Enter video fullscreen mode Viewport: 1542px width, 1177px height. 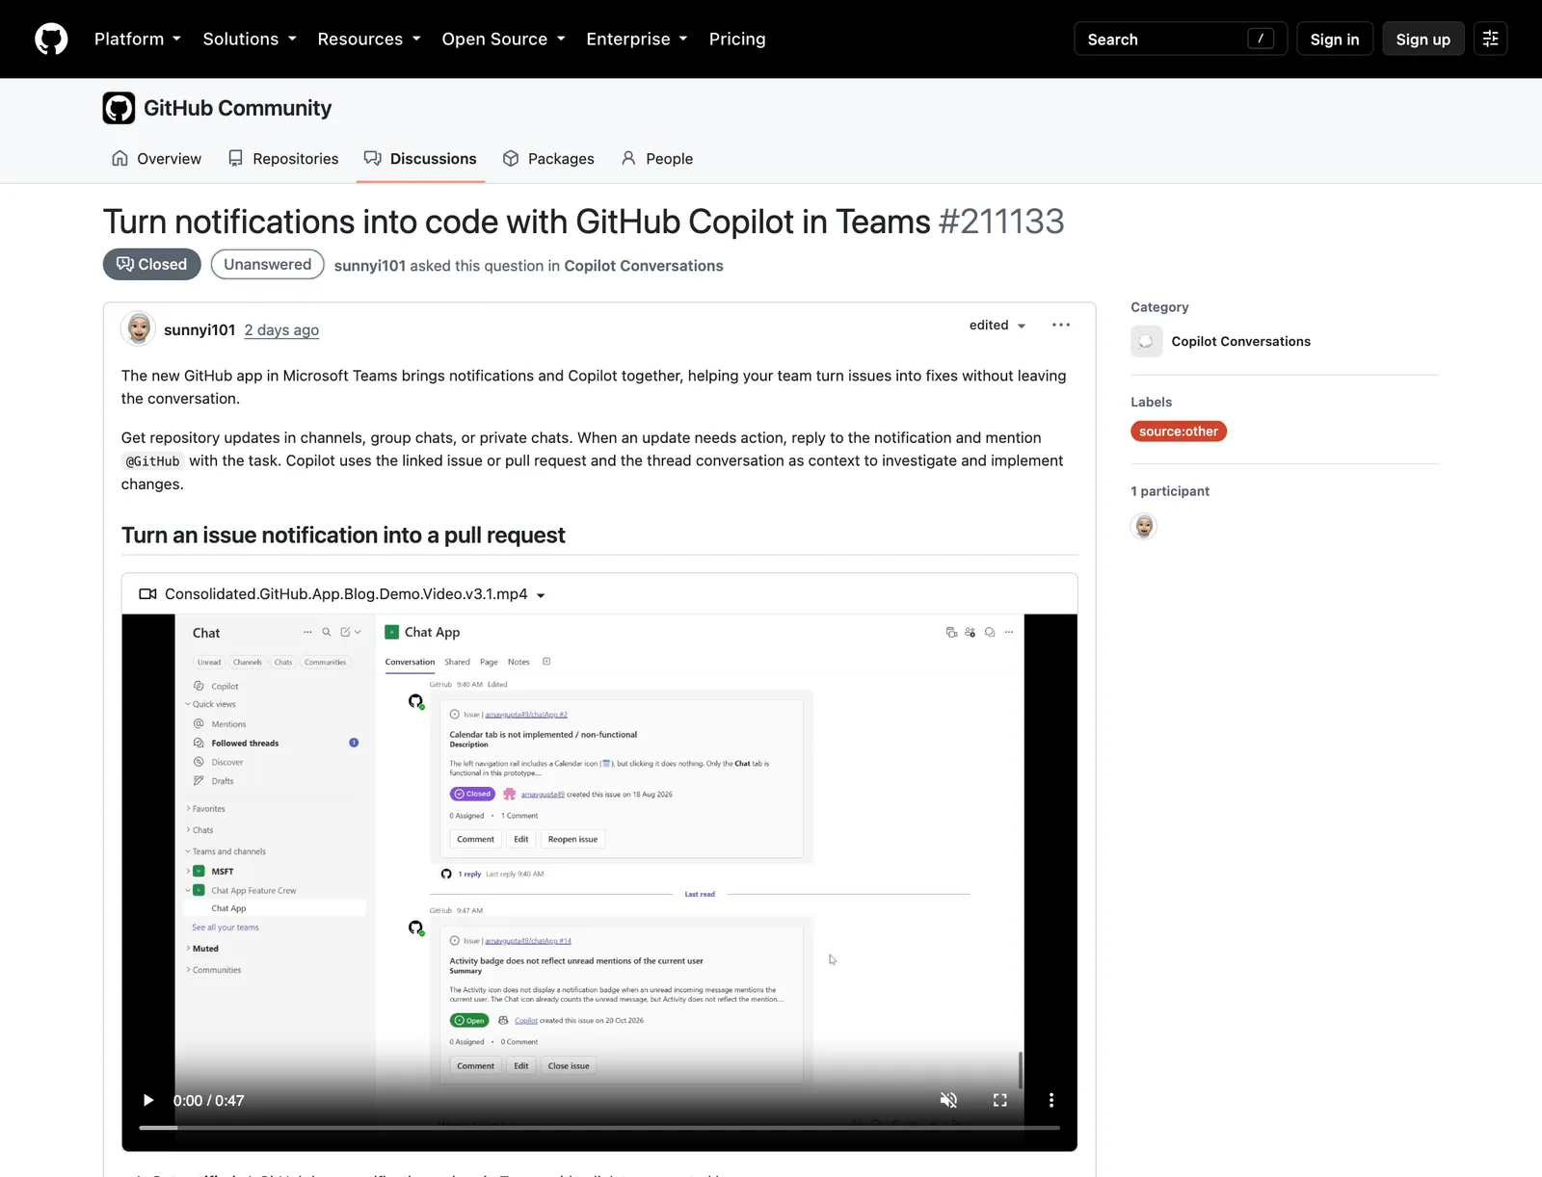coord(1000,1100)
